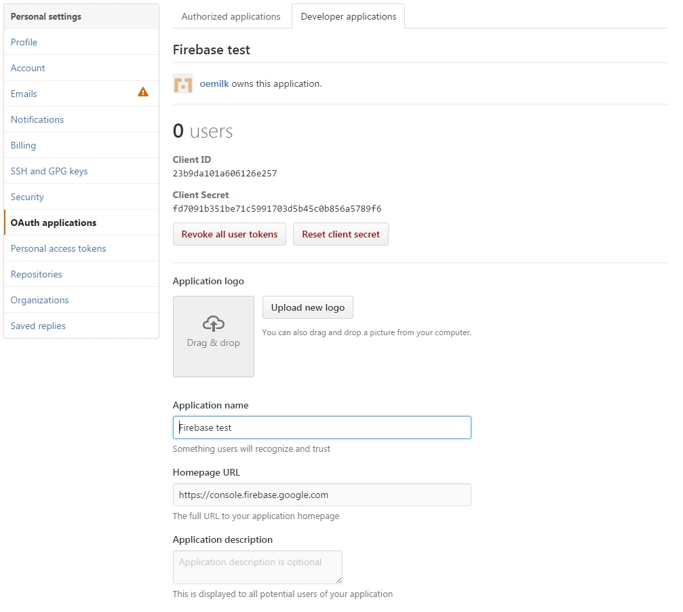
Task: Open Personal access tokens
Action: point(81,248)
